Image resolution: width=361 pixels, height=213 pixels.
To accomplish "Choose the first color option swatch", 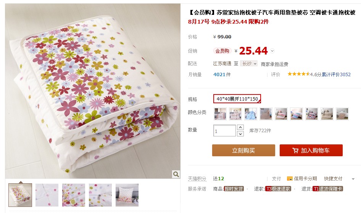I will [x=220, y=114].
